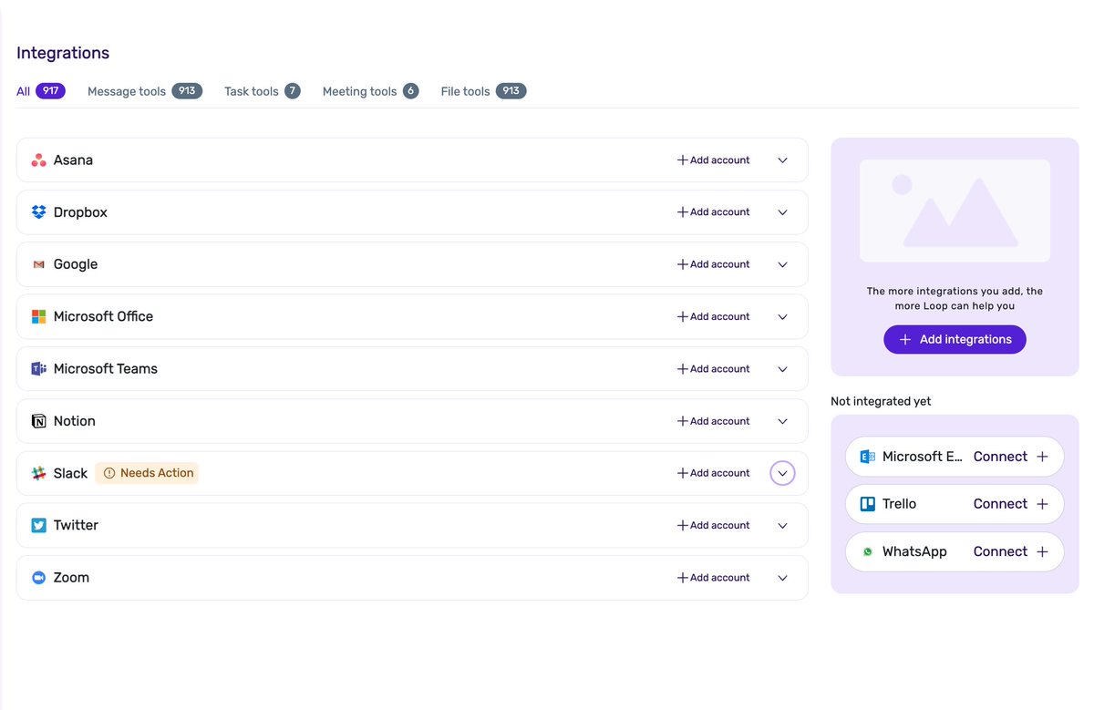The height and width of the screenshot is (710, 1094).
Task: Add account for Asana
Action: pyautogui.click(x=713, y=160)
